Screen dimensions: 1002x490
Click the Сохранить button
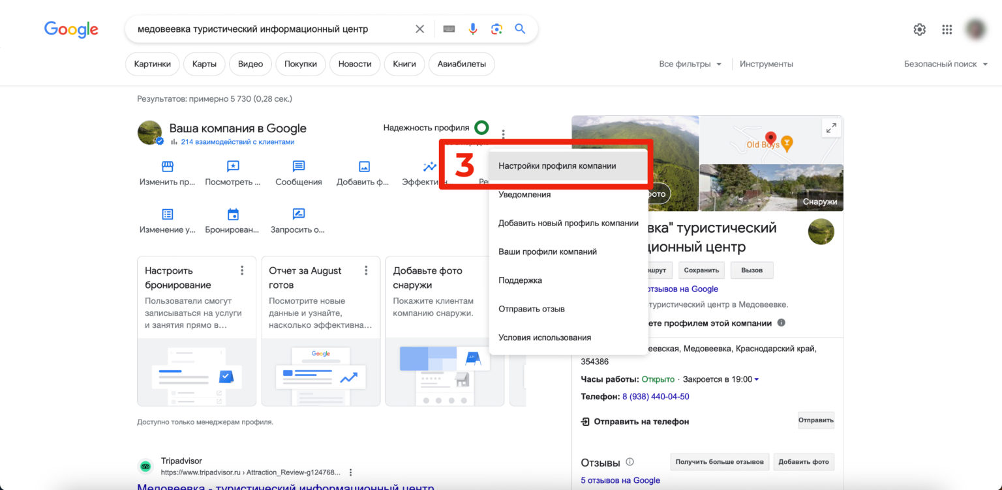[702, 270]
